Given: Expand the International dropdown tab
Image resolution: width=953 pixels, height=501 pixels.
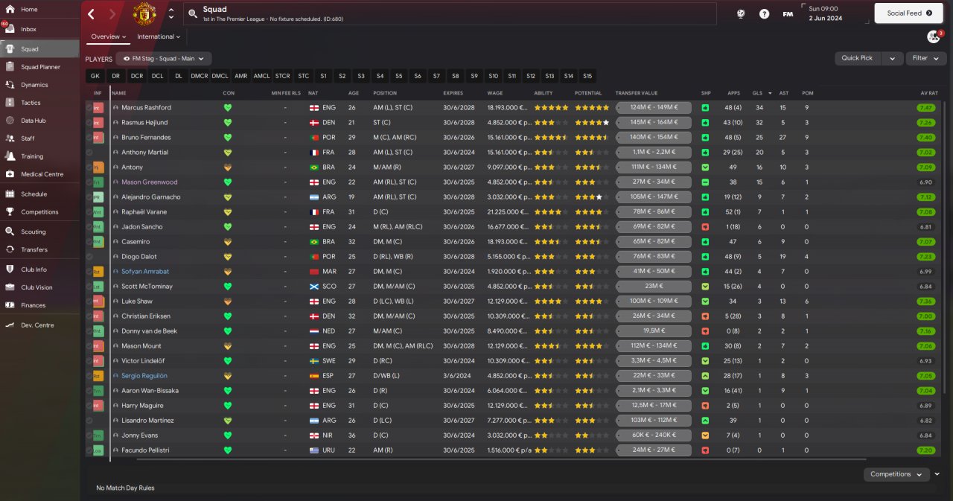Looking at the screenshot, I should (159, 36).
